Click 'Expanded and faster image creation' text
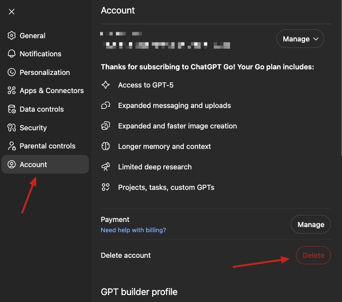This screenshot has height=302, width=342. click(178, 126)
